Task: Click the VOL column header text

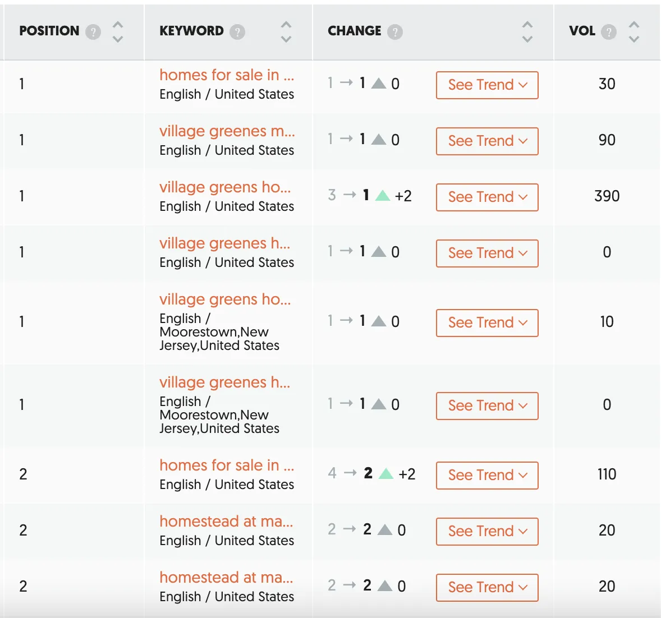Action: click(582, 31)
